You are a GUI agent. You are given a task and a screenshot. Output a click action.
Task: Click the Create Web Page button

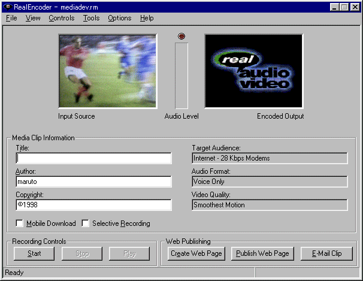point(196,253)
